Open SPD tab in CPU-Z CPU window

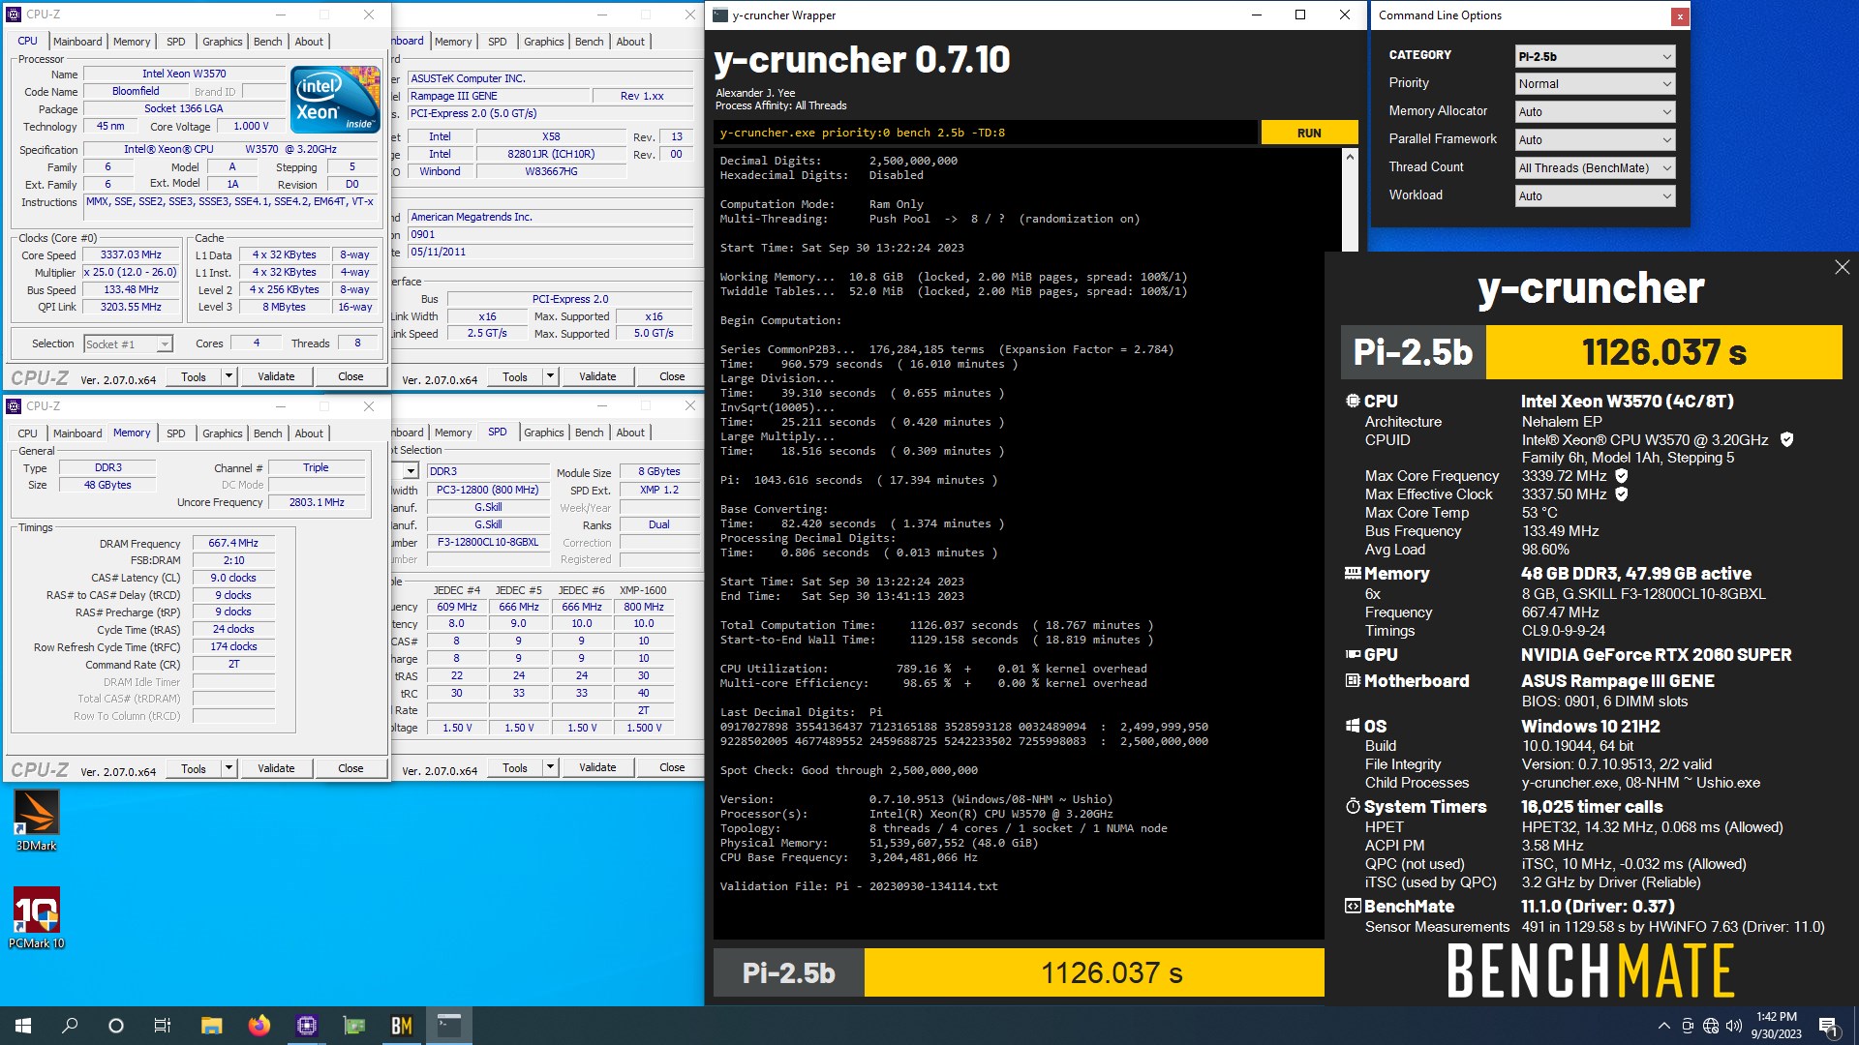175,42
